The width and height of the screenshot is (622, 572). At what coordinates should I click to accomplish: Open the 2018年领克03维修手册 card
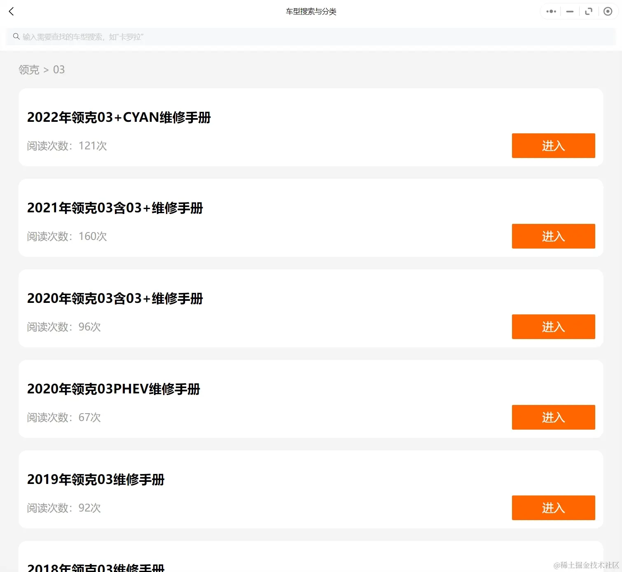[96, 567]
